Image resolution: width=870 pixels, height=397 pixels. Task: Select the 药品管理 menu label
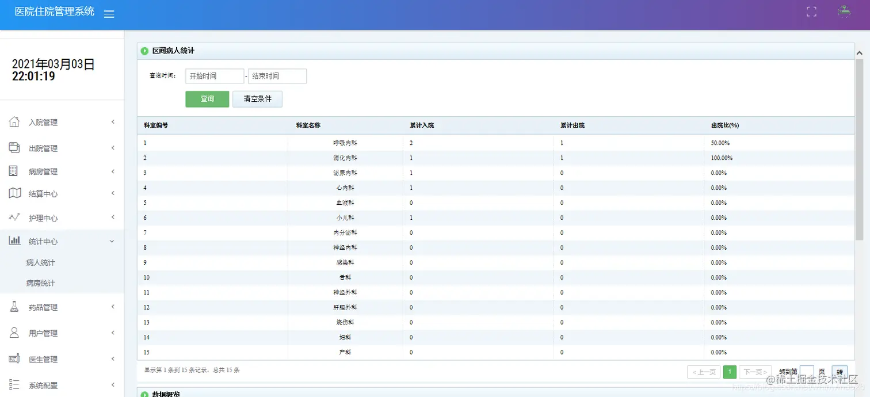[43, 308]
